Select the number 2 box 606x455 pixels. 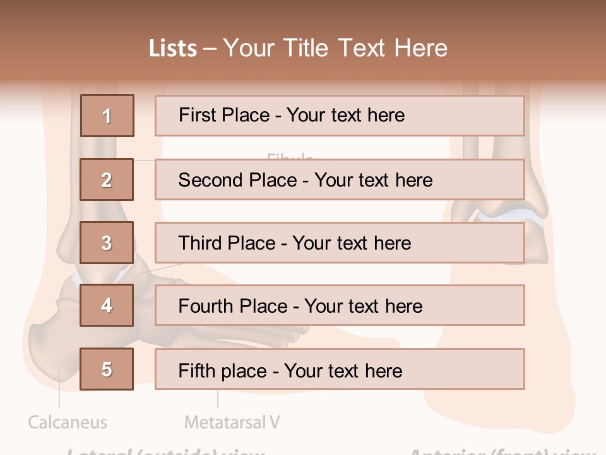(107, 179)
